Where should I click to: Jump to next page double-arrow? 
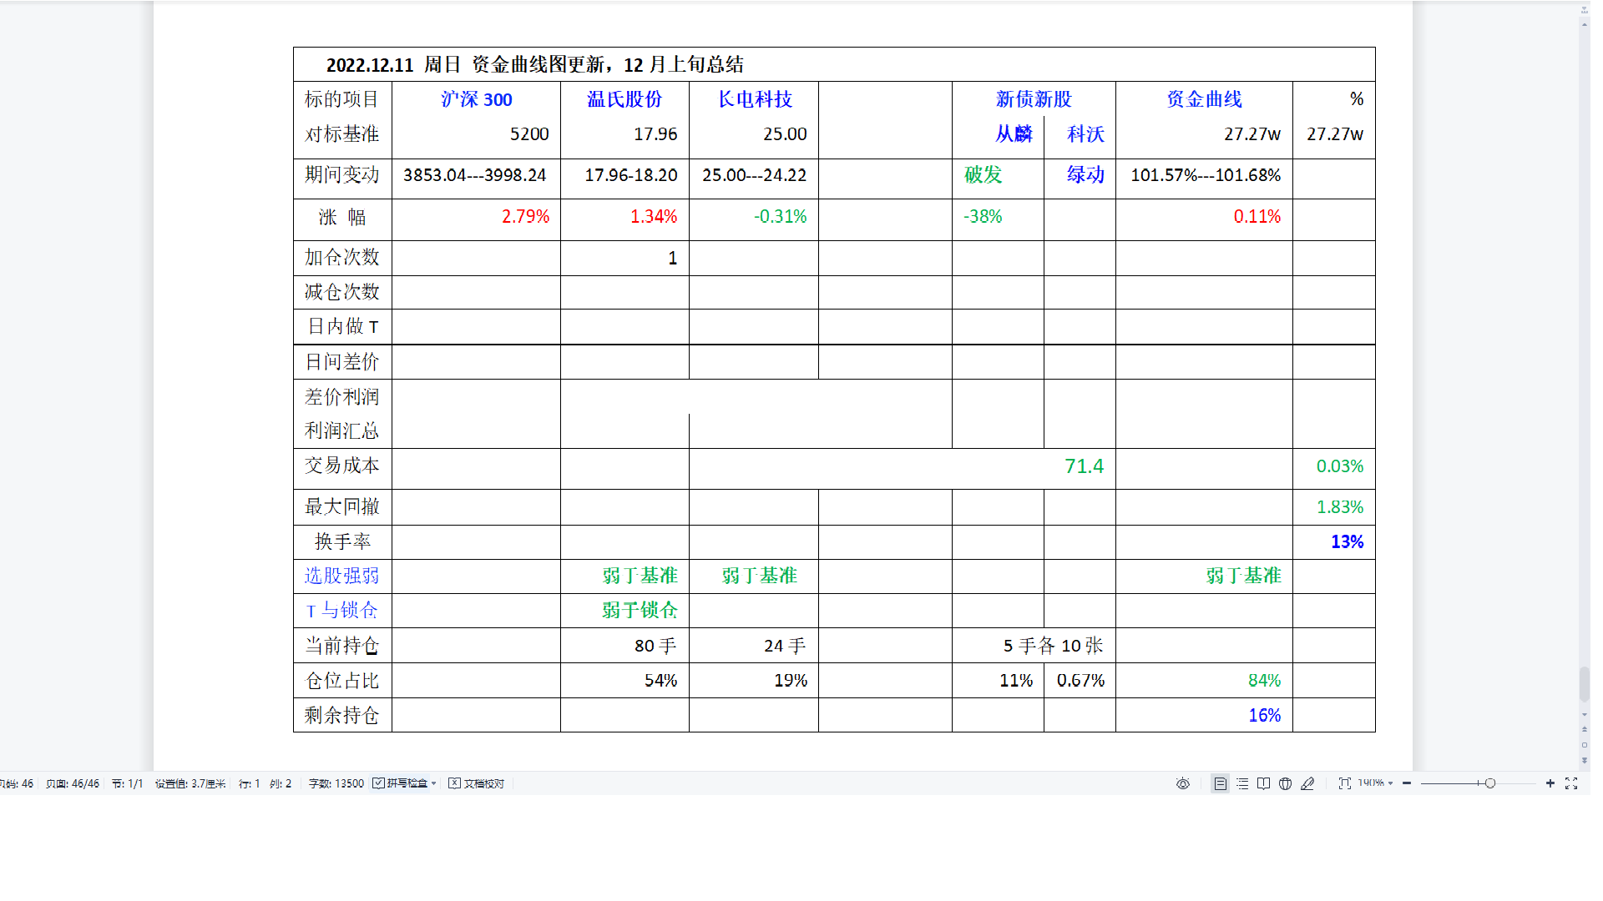pos(1584,760)
